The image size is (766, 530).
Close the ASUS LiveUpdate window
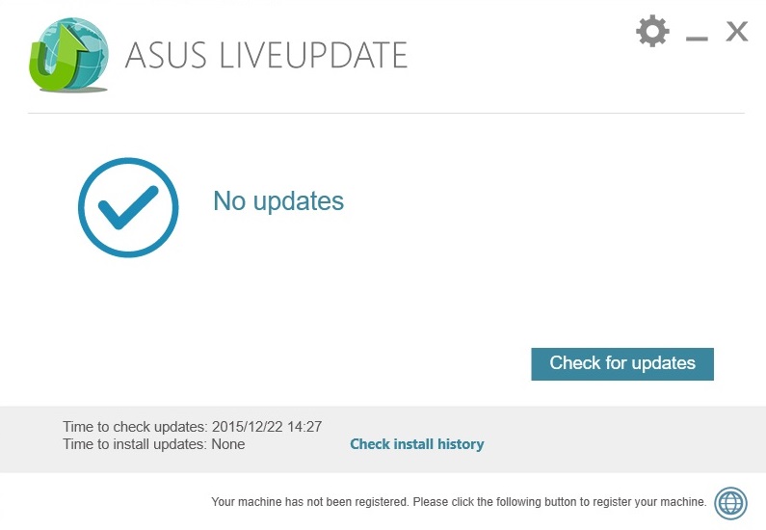(x=737, y=32)
